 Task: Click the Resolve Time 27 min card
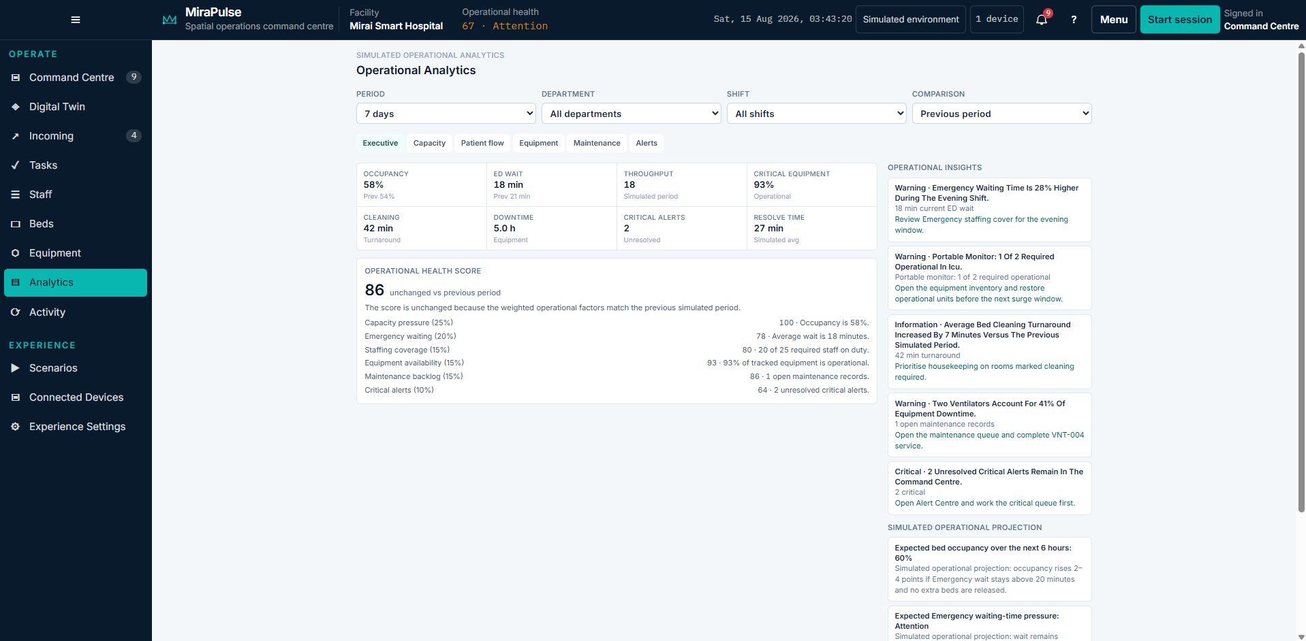811,229
